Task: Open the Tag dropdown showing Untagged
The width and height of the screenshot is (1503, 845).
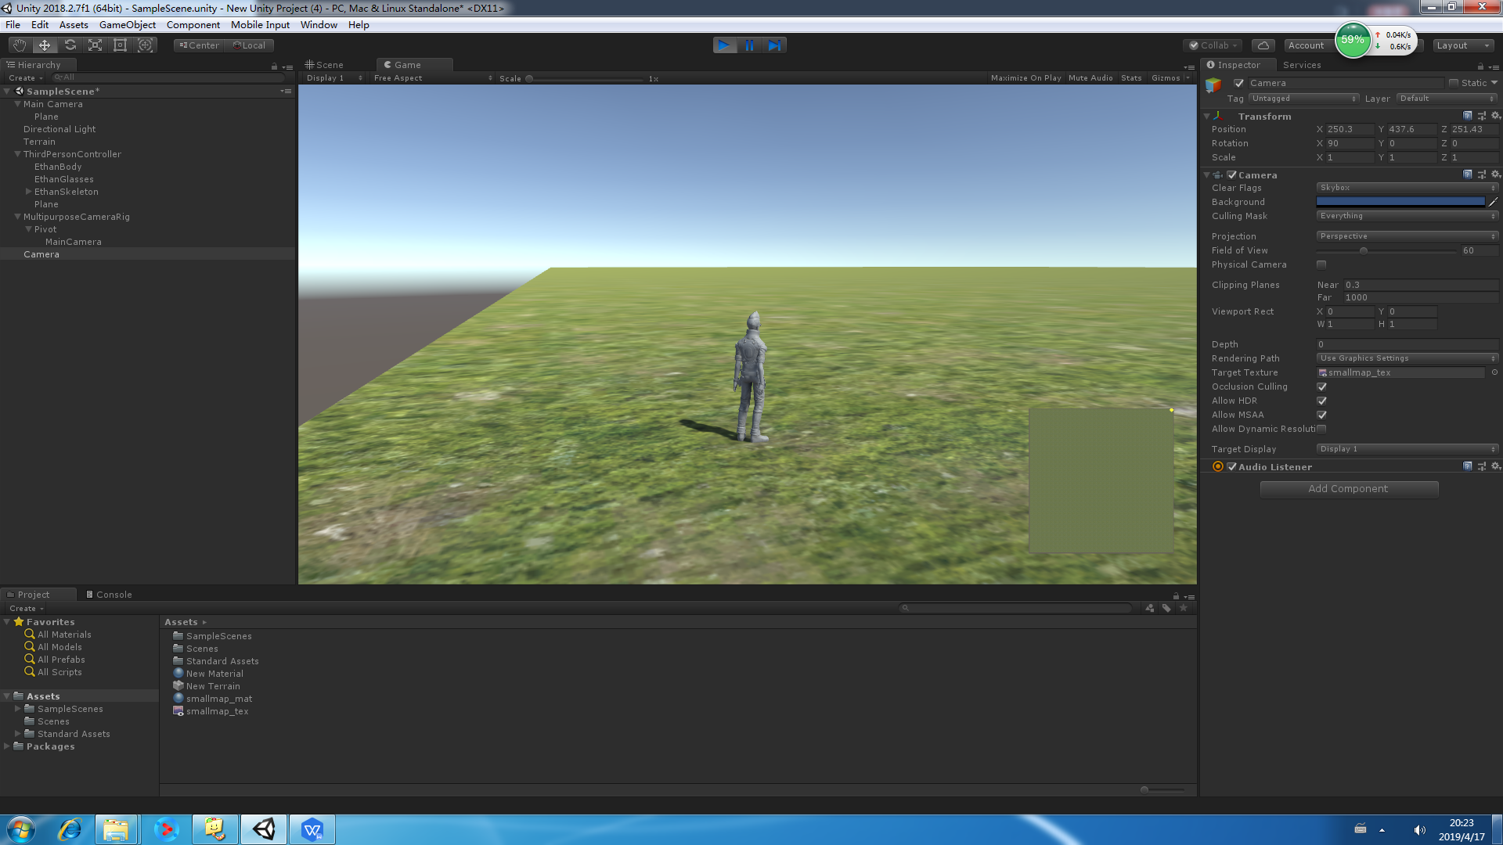Action: click(x=1303, y=99)
